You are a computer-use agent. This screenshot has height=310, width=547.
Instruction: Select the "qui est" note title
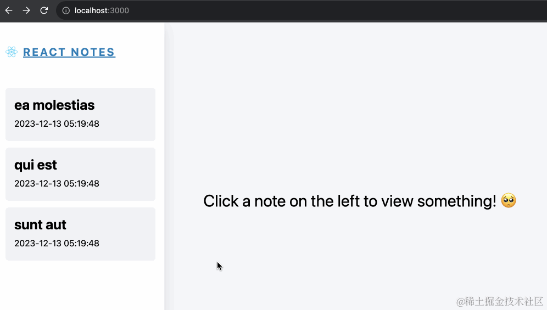pos(36,165)
